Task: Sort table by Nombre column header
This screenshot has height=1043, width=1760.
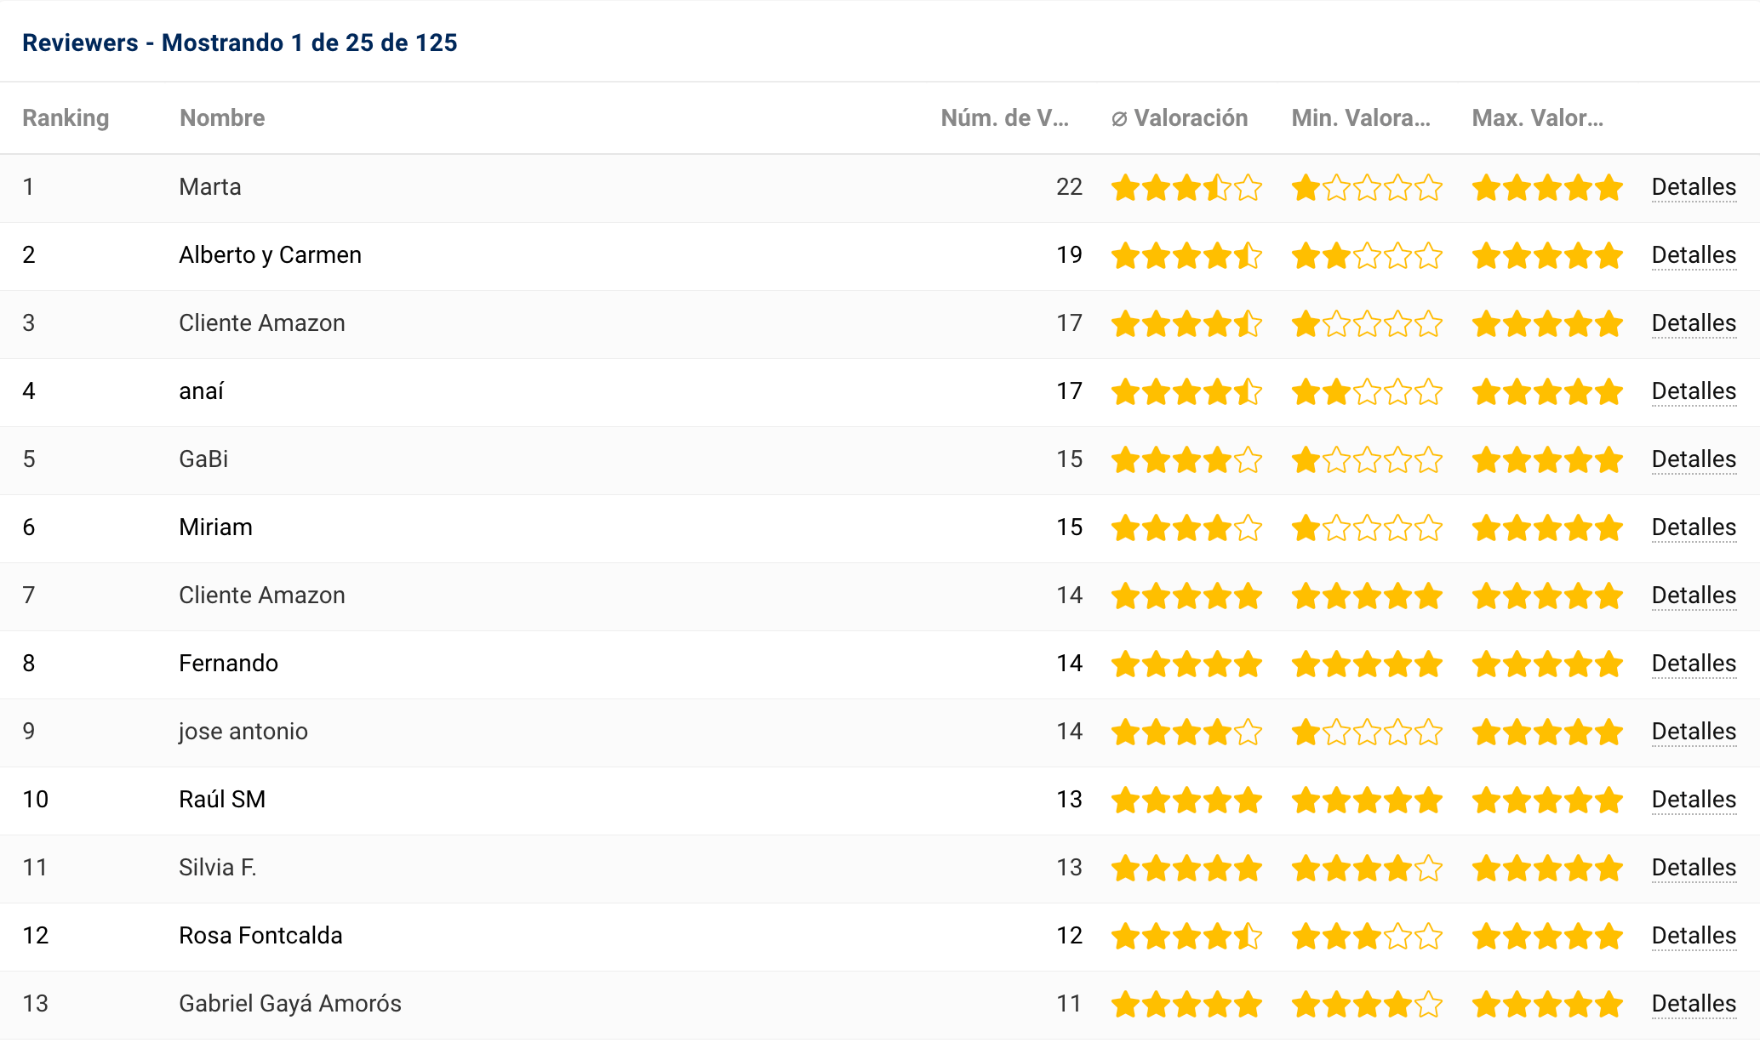Action: coord(222,118)
